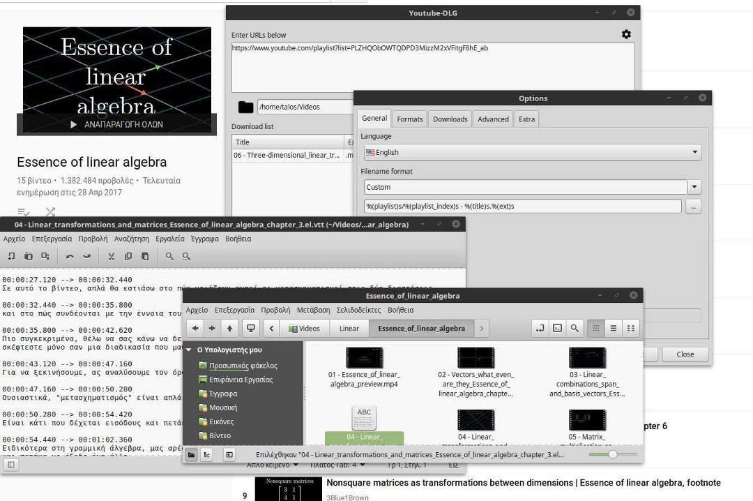Toggle tree view in the file manager sidebar
The width and height of the screenshot is (753, 501).
(206, 455)
